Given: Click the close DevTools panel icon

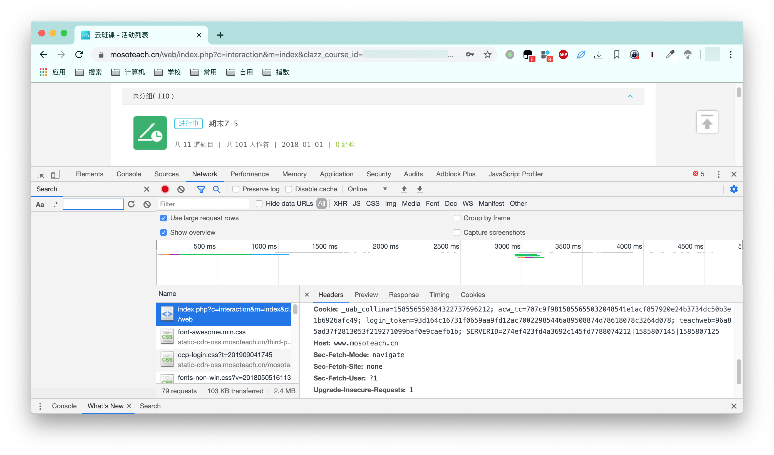Looking at the screenshot, I should click(x=734, y=174).
